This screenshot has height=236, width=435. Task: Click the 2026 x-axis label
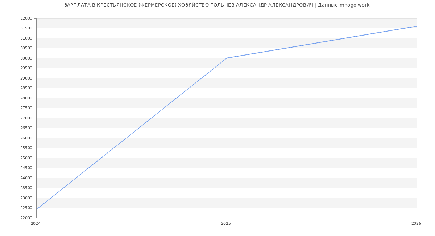click(416, 223)
